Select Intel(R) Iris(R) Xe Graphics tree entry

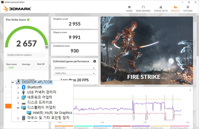[52, 113]
